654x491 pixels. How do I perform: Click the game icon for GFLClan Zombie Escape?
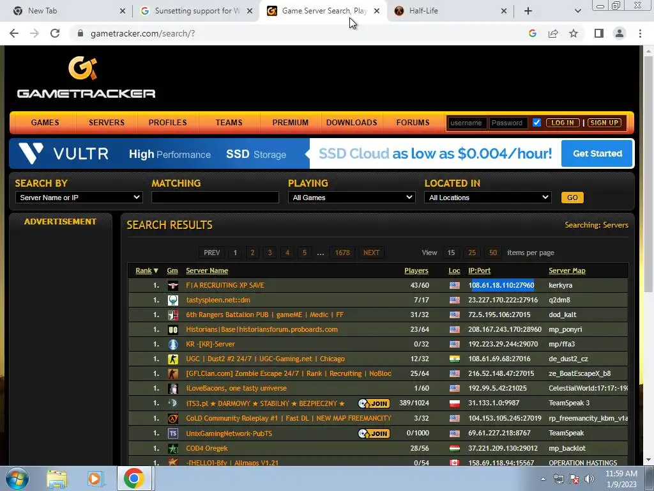point(172,373)
